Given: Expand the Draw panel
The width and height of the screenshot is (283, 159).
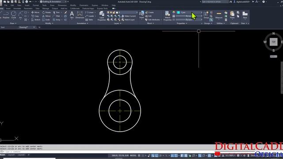Looking at the screenshot, I should [x=13, y=23].
